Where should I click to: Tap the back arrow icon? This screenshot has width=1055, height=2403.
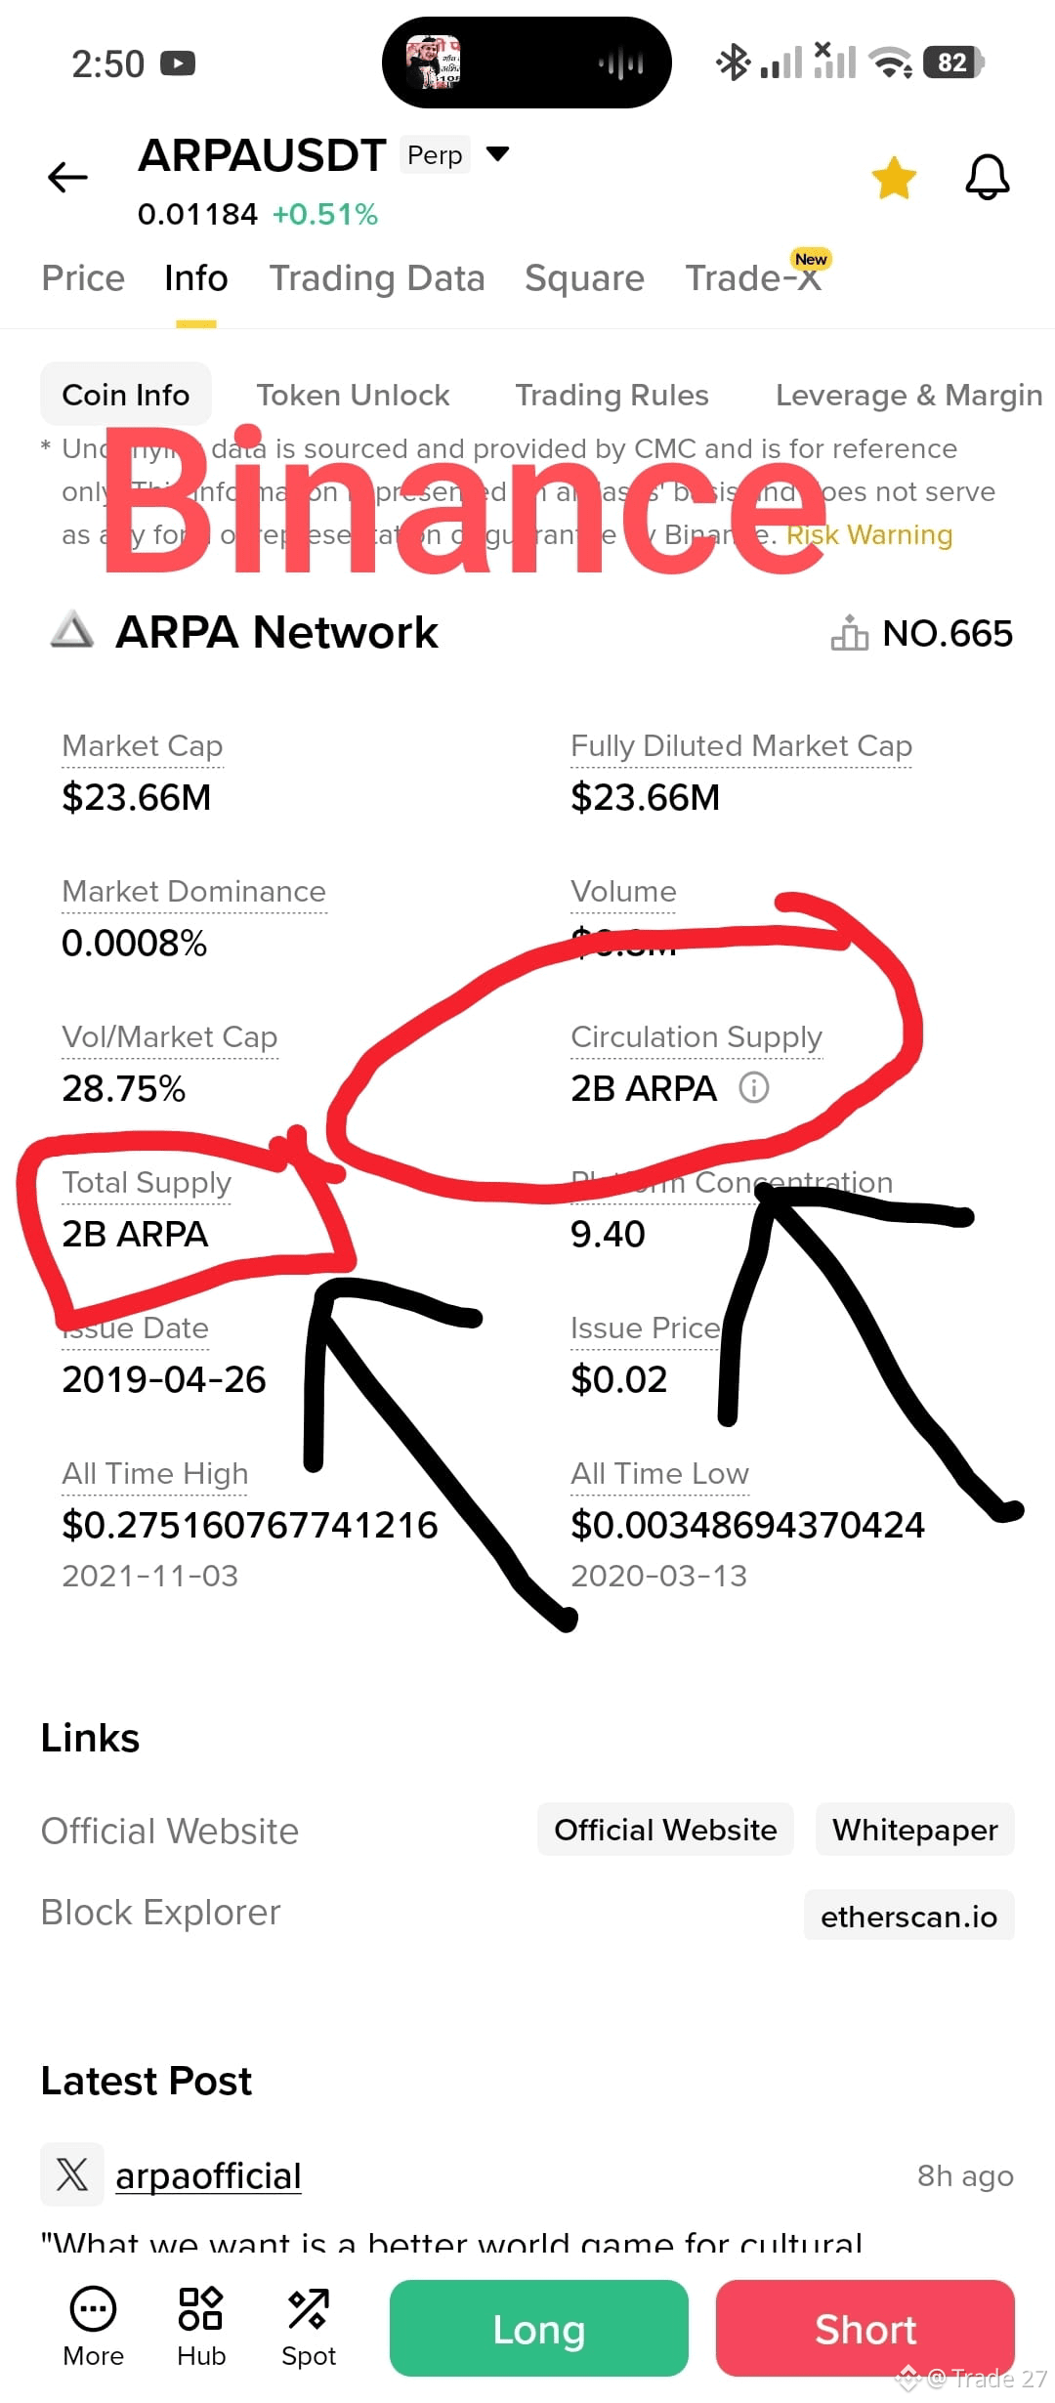click(67, 177)
